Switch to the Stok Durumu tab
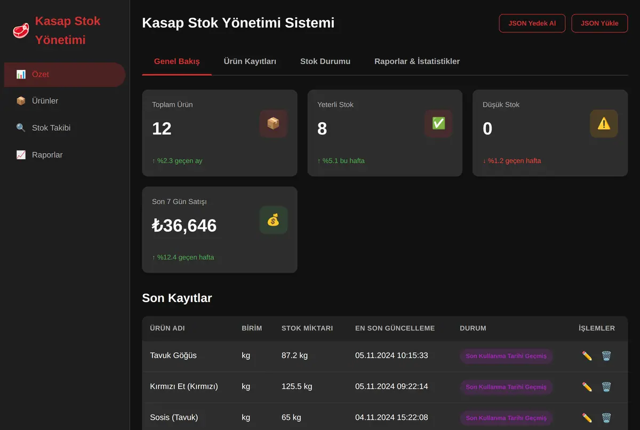Viewport: 640px width, 430px height. pyautogui.click(x=325, y=61)
